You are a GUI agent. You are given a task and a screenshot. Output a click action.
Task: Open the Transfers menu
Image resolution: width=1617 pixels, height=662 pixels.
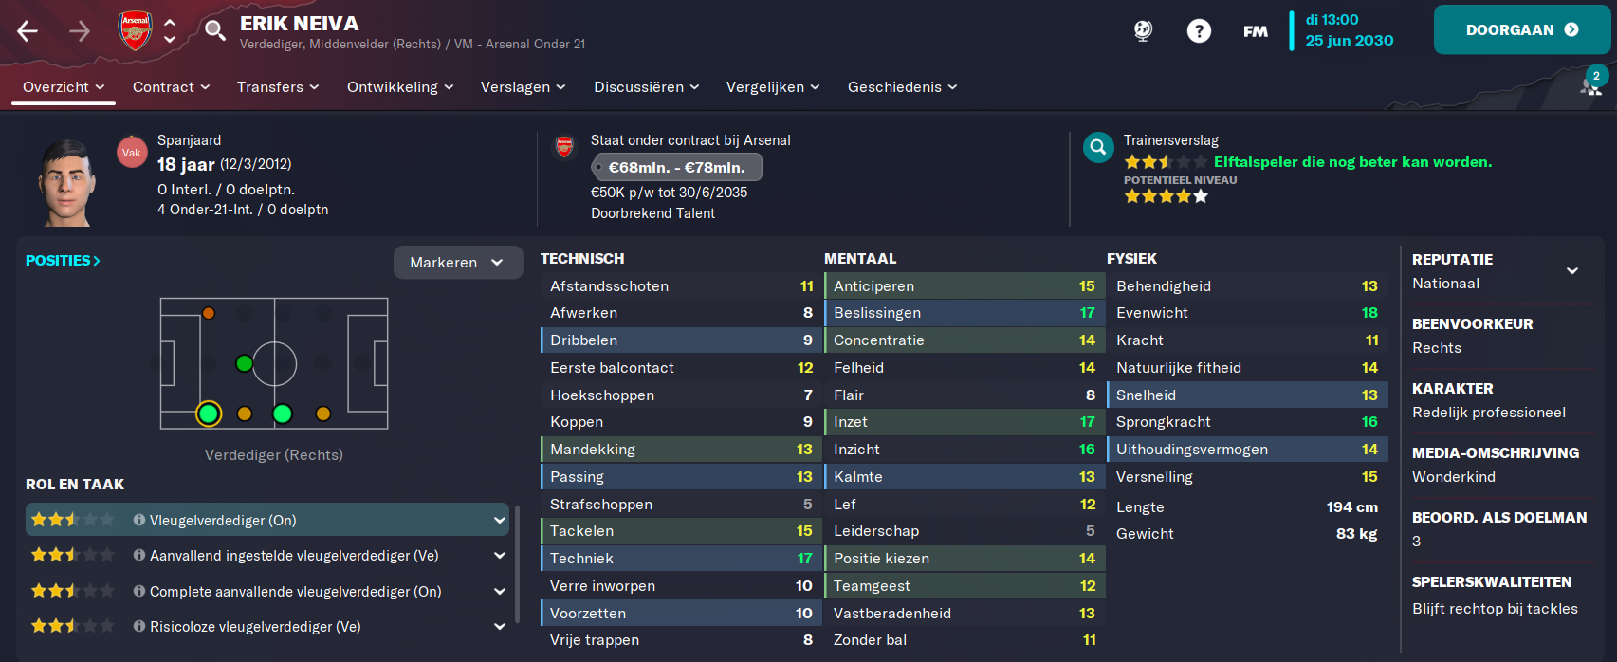[278, 87]
